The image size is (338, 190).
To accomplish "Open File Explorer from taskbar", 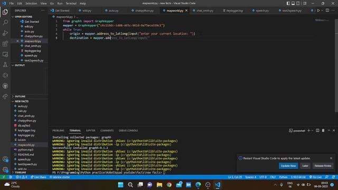I will click(x=159, y=185).
